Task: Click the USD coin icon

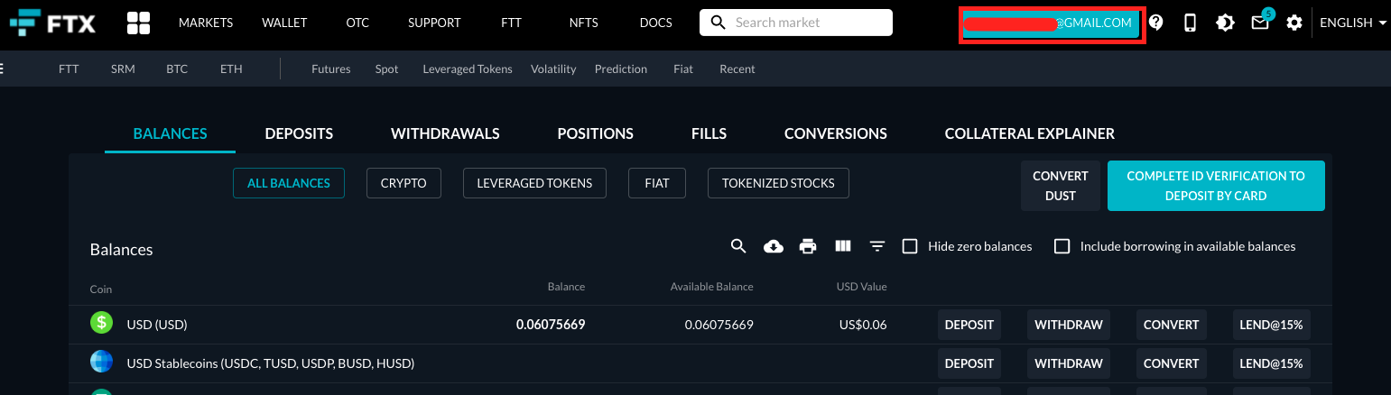Action: (101, 323)
